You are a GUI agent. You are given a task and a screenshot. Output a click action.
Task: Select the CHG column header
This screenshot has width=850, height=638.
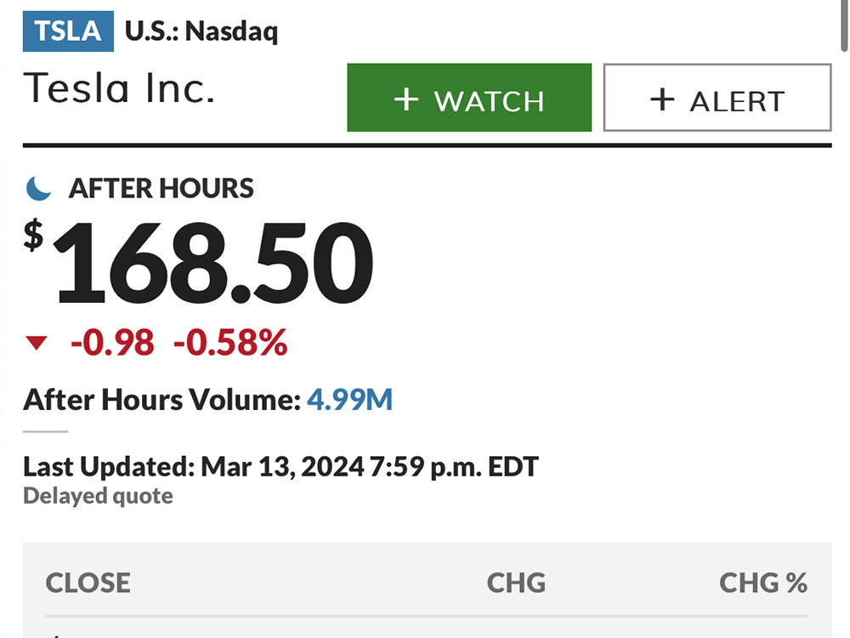point(516,583)
